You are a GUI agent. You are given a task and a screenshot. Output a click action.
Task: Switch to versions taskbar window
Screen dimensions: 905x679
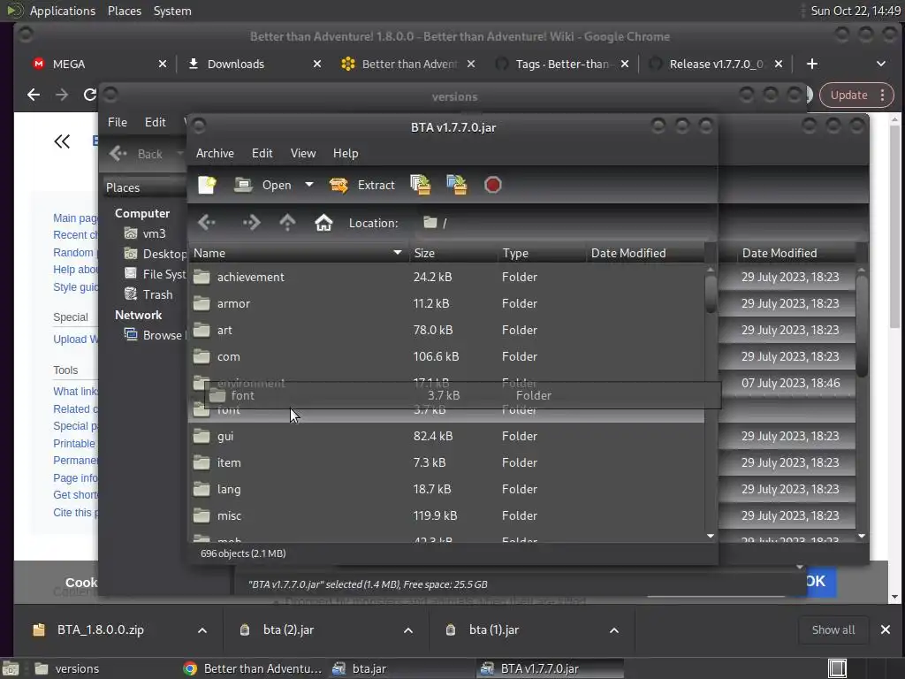point(104,668)
